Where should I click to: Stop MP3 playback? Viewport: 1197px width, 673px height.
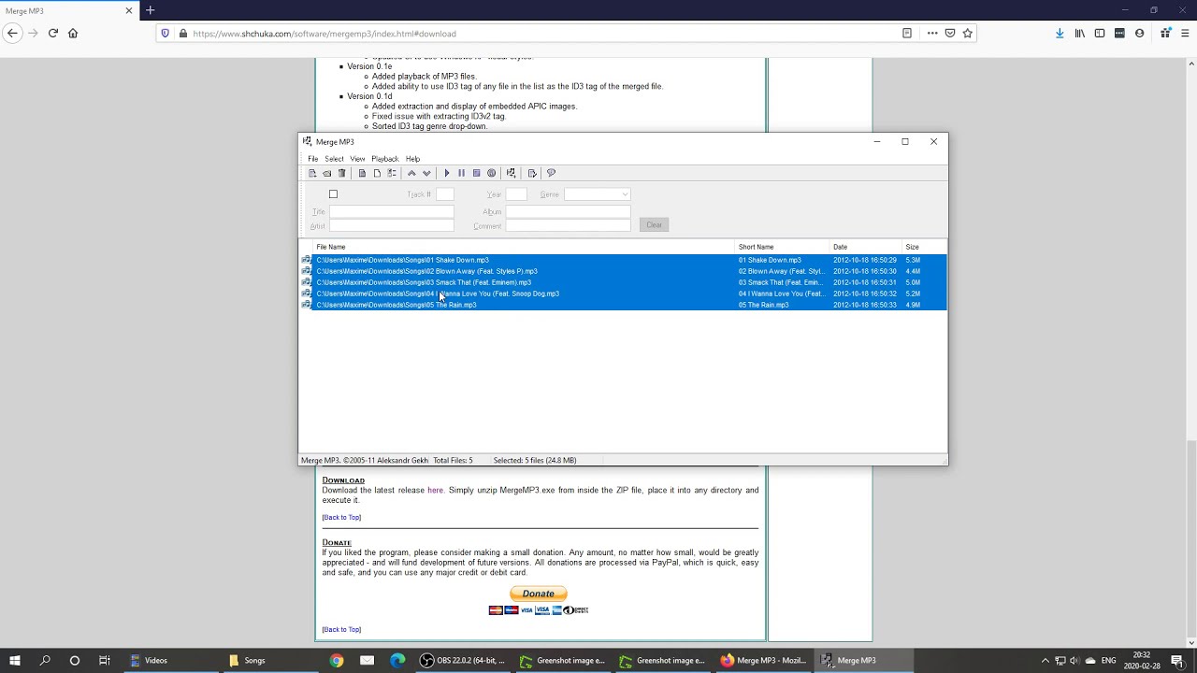point(476,173)
